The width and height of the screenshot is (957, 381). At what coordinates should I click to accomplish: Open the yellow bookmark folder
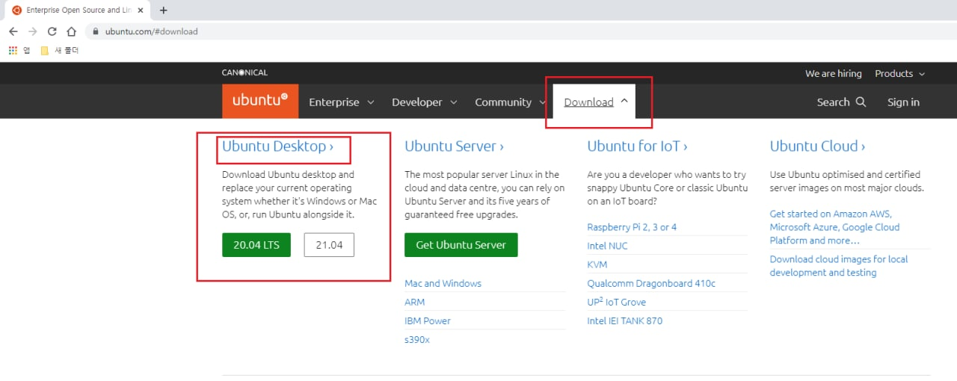pyautogui.click(x=45, y=51)
